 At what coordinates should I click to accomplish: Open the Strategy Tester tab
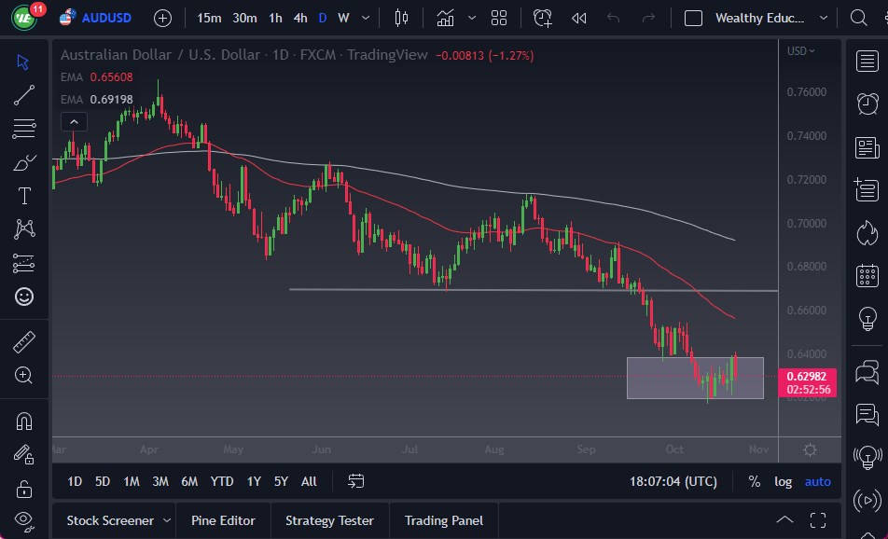click(329, 520)
